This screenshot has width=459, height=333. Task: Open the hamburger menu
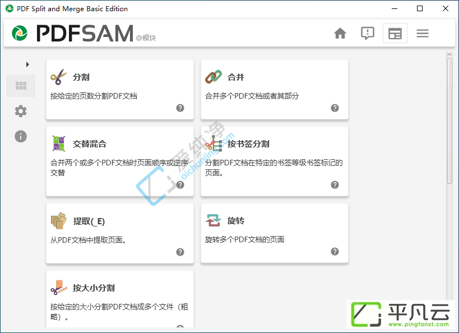point(423,34)
